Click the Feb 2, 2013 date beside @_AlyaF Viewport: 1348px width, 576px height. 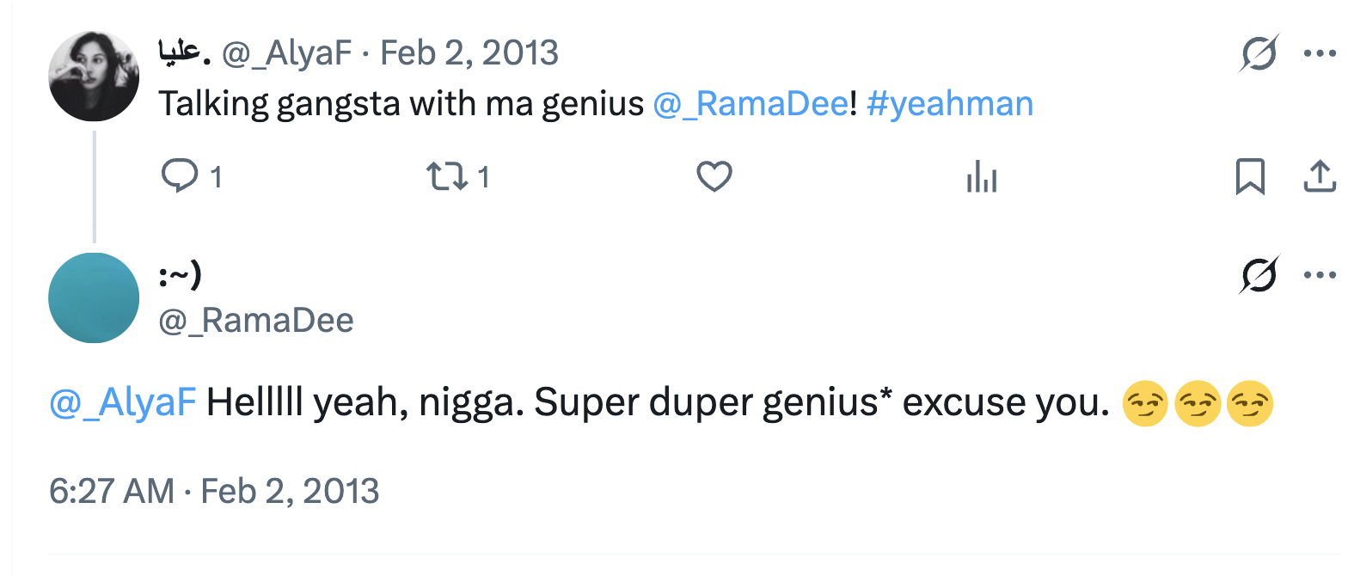coord(469,53)
